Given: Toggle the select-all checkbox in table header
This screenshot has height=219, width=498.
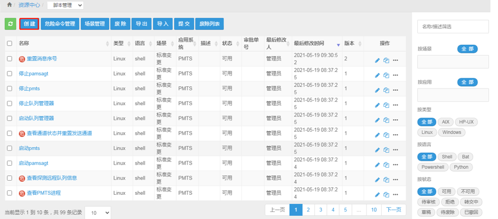Looking at the screenshot, I should coord(10,44).
